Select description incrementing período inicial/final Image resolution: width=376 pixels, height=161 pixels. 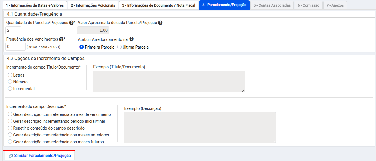(10, 121)
